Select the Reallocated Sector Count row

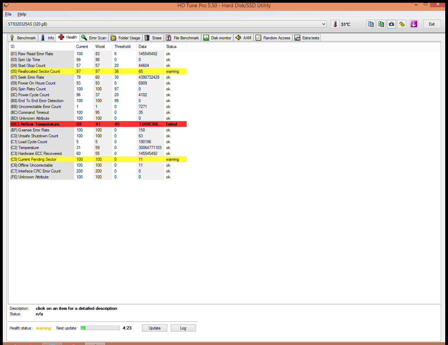pyautogui.click(x=98, y=71)
